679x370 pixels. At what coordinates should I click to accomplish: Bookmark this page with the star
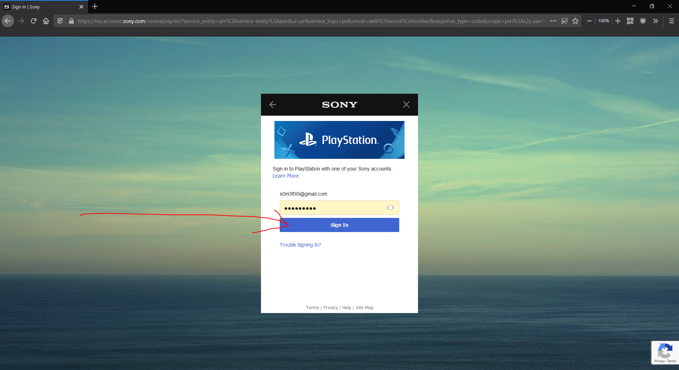click(575, 21)
